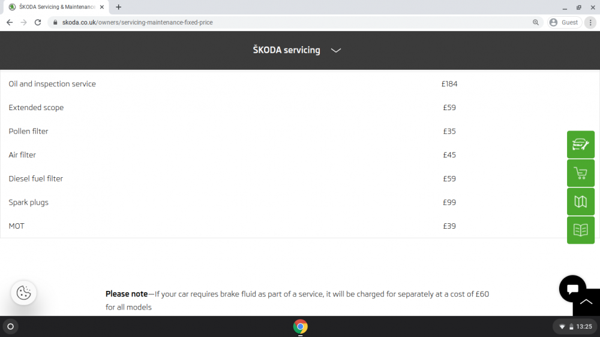This screenshot has height=337, width=600.
Task: Open the Guest profile button
Action: tap(564, 23)
